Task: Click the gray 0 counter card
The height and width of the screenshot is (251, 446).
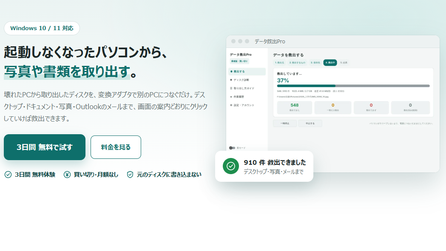Action: [x=410, y=107]
